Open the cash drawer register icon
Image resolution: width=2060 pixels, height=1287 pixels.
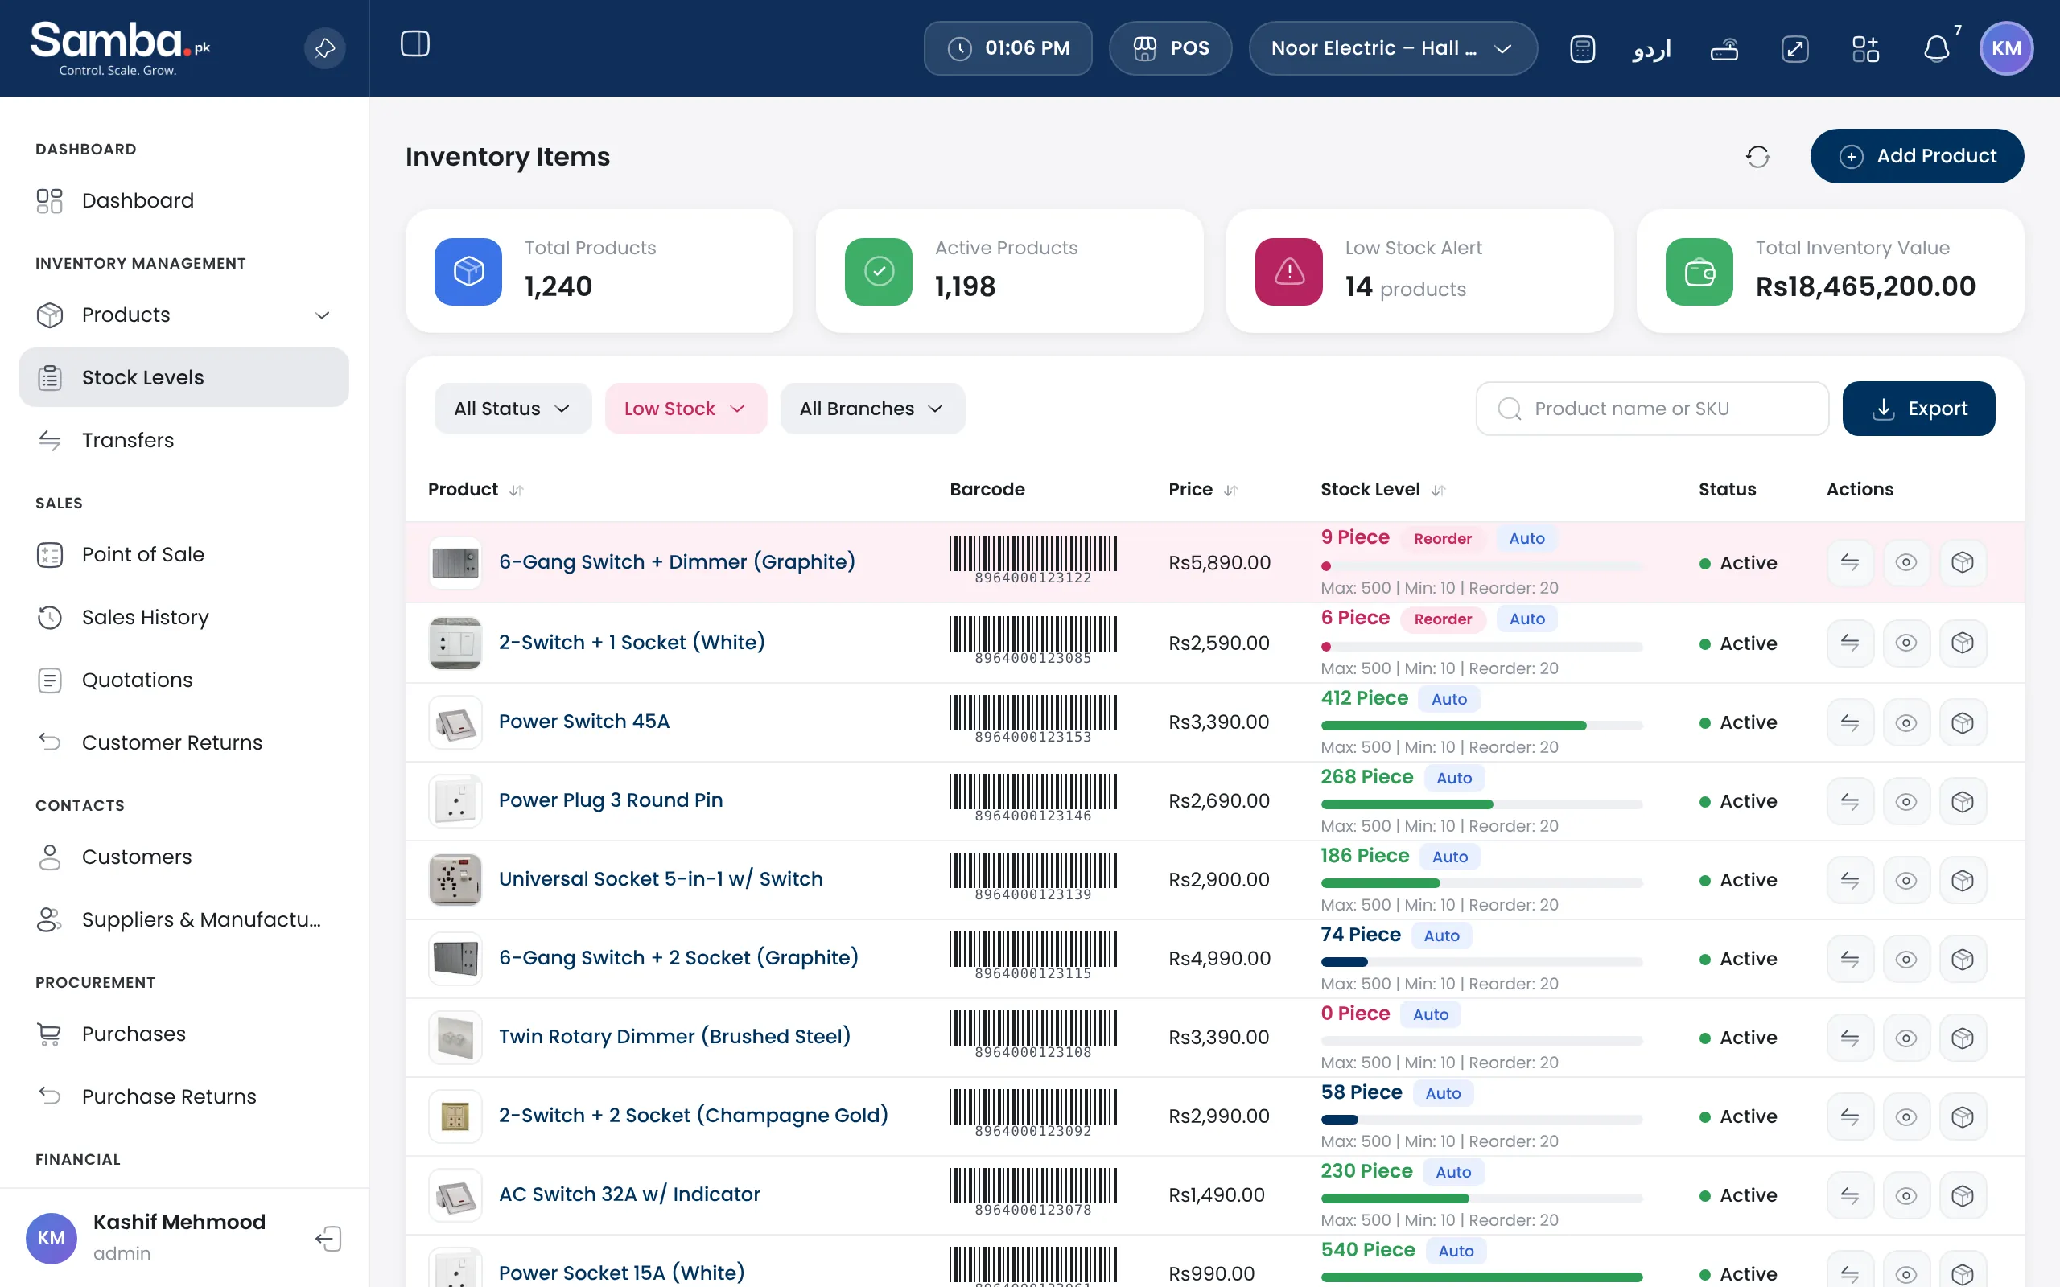tap(1724, 48)
